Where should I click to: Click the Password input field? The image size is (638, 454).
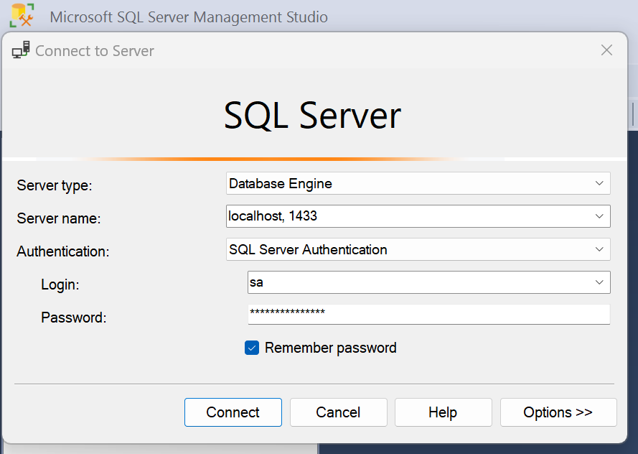(428, 314)
